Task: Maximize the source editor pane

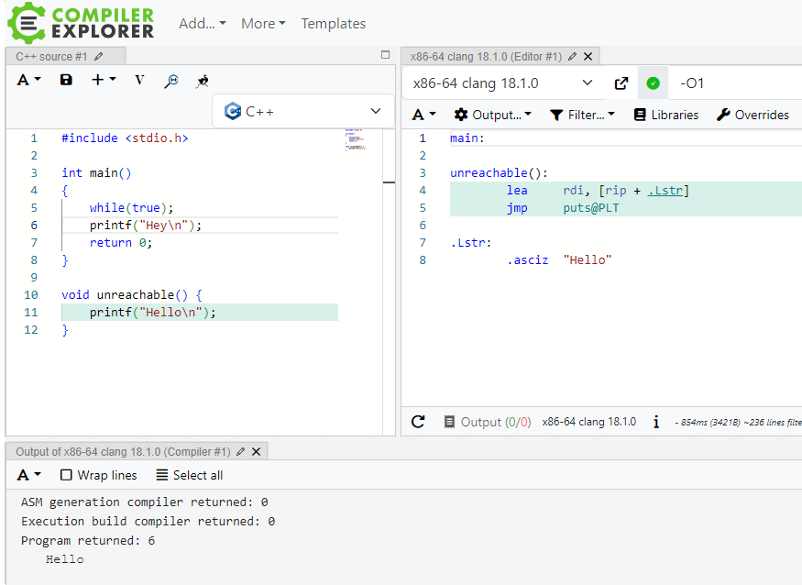Action: coord(385,56)
